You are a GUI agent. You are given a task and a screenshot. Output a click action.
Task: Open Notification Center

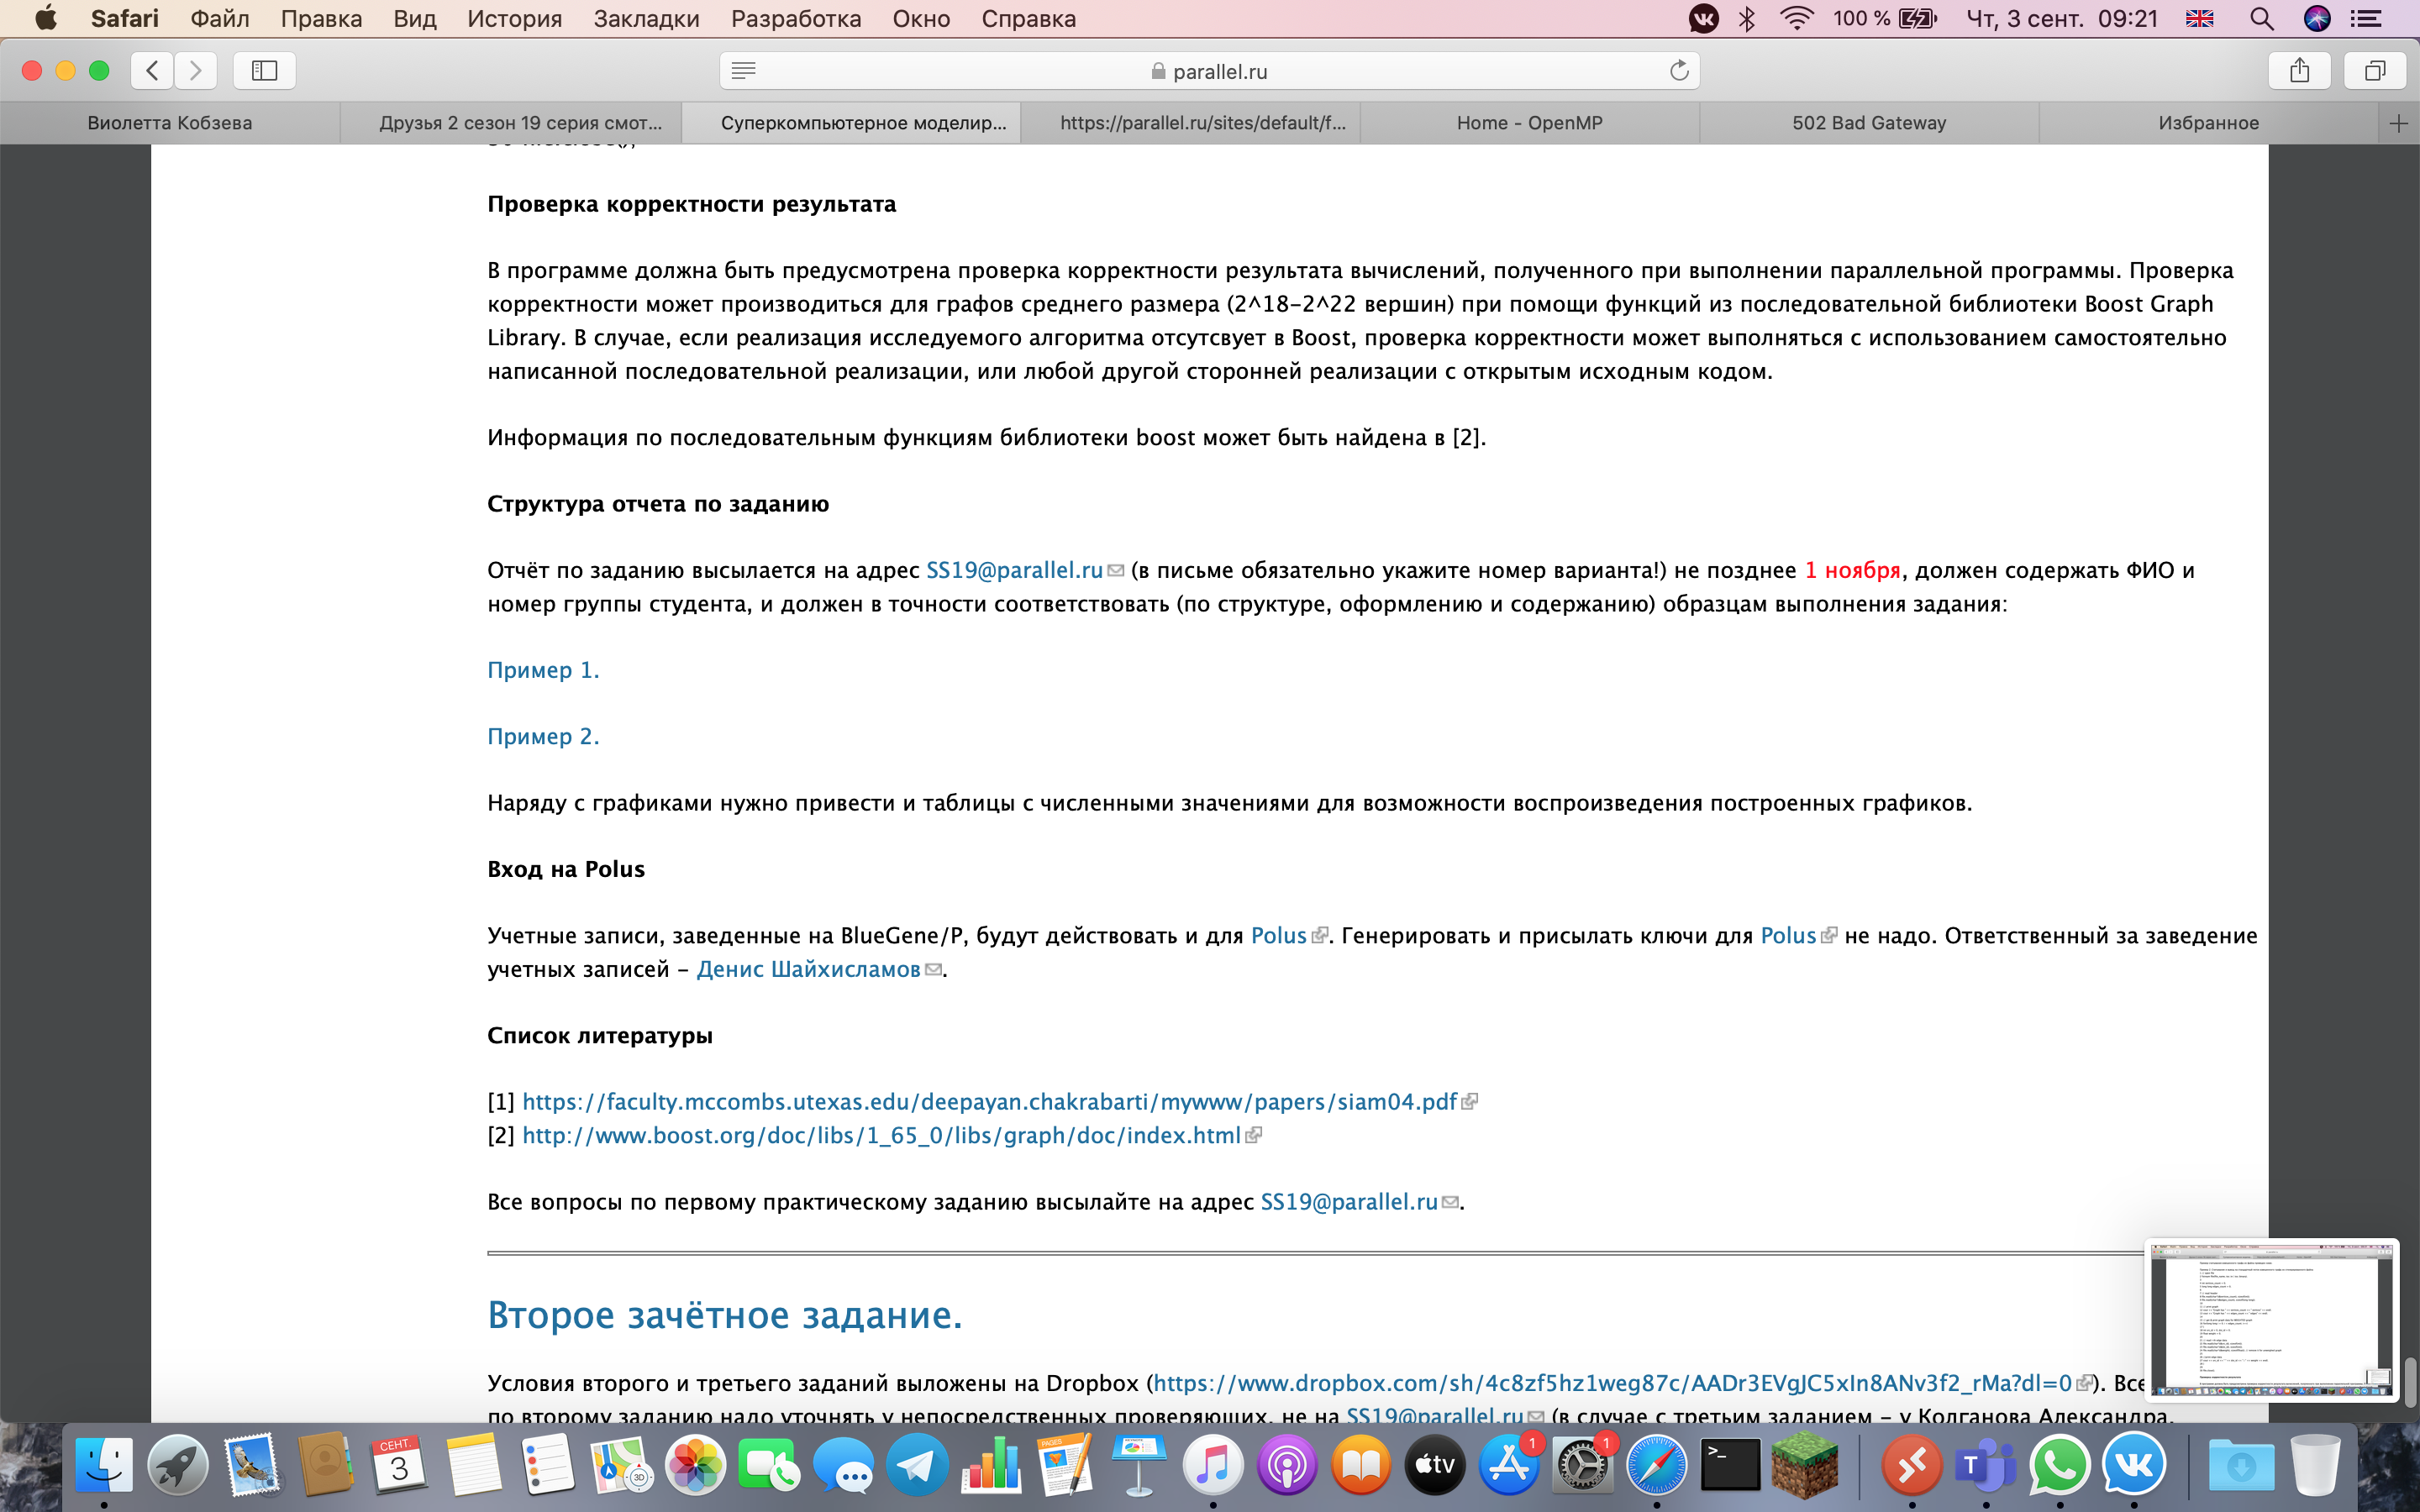point(2365,18)
